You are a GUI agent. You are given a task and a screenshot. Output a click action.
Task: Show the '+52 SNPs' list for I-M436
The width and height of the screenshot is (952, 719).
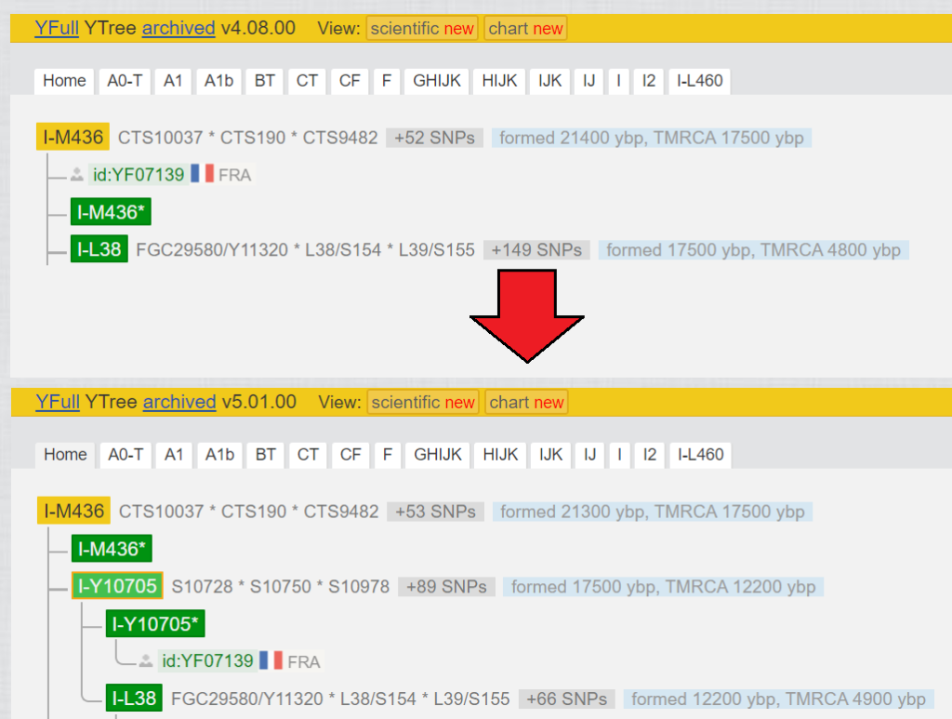(x=435, y=138)
